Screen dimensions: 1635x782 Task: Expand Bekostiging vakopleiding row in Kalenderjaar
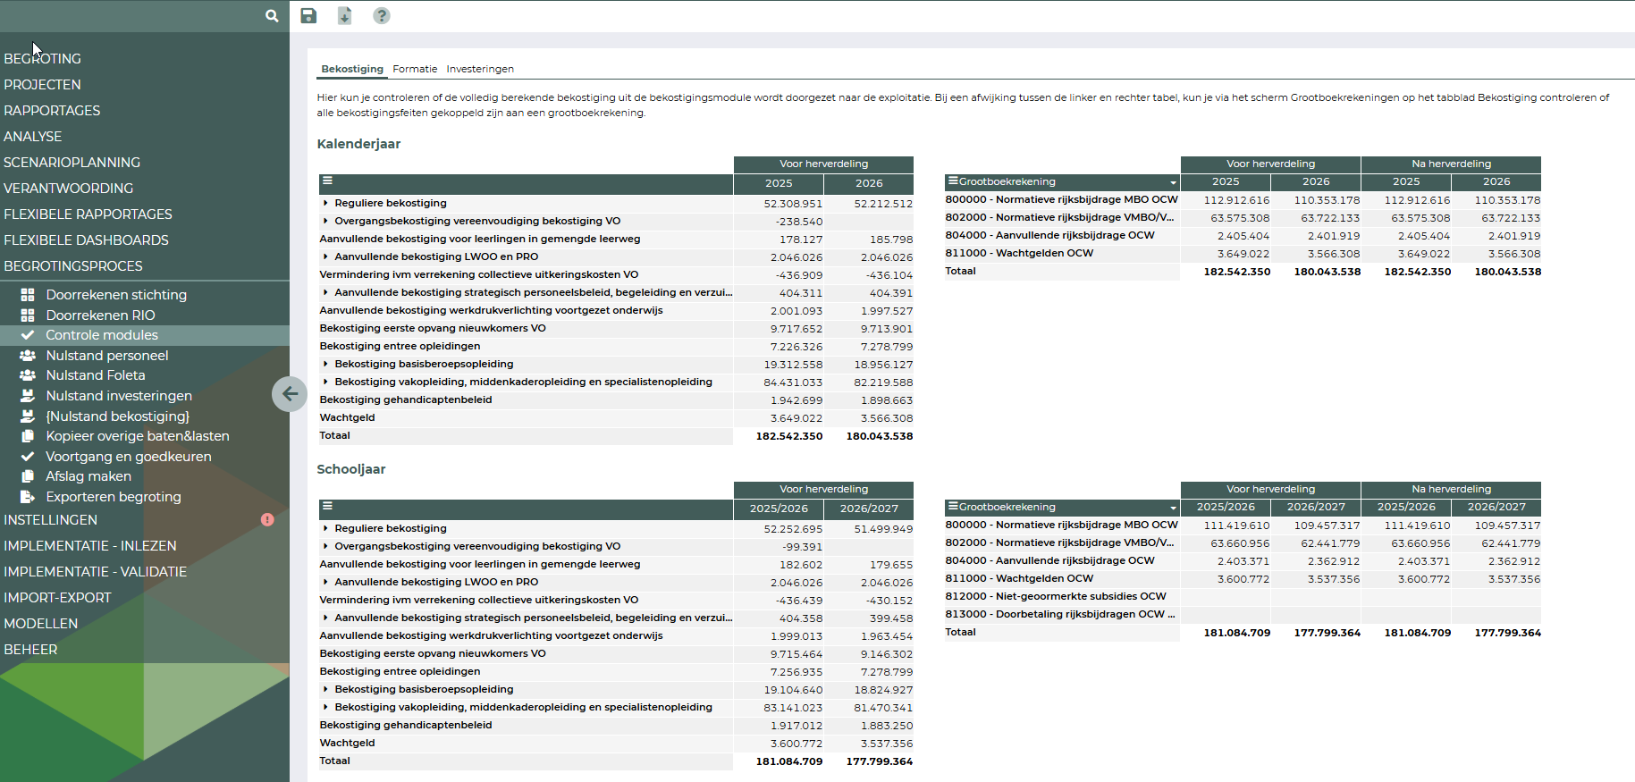click(x=325, y=383)
